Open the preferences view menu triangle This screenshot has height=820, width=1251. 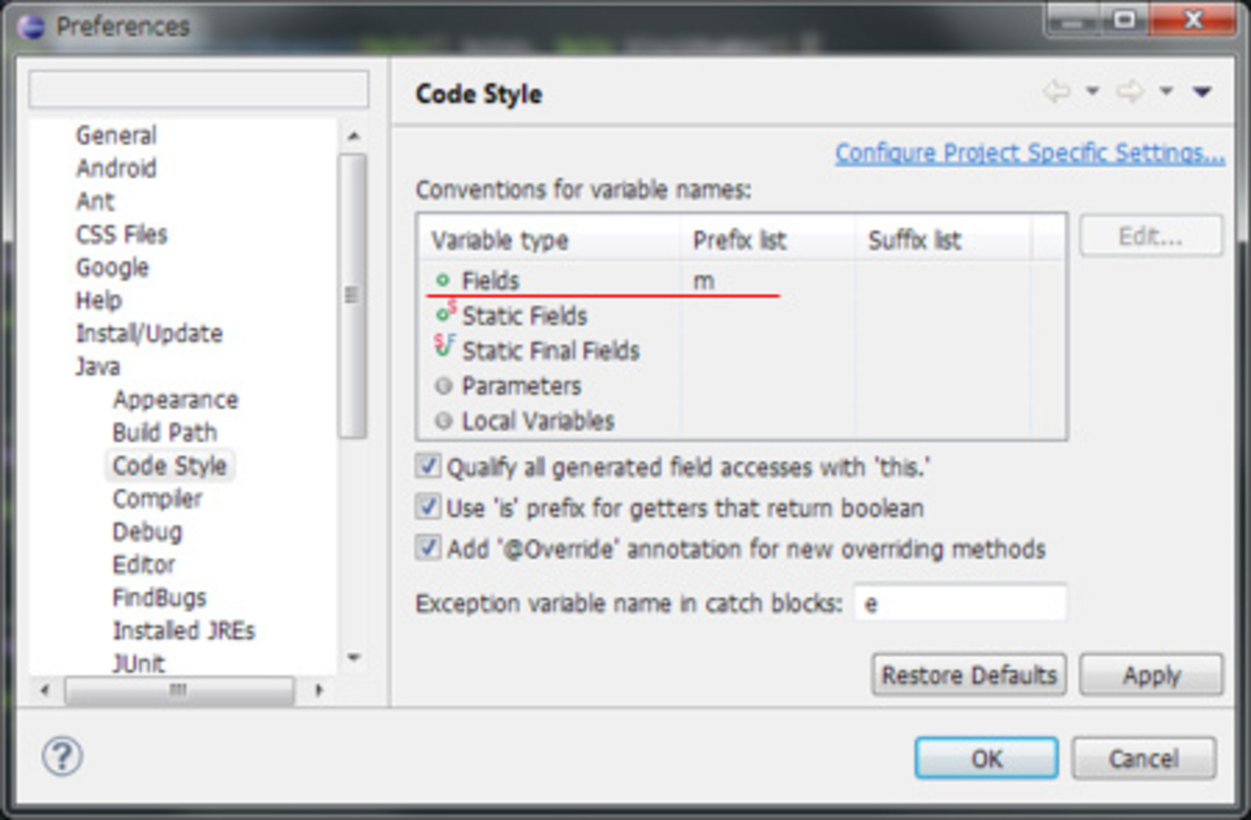coord(1201,92)
